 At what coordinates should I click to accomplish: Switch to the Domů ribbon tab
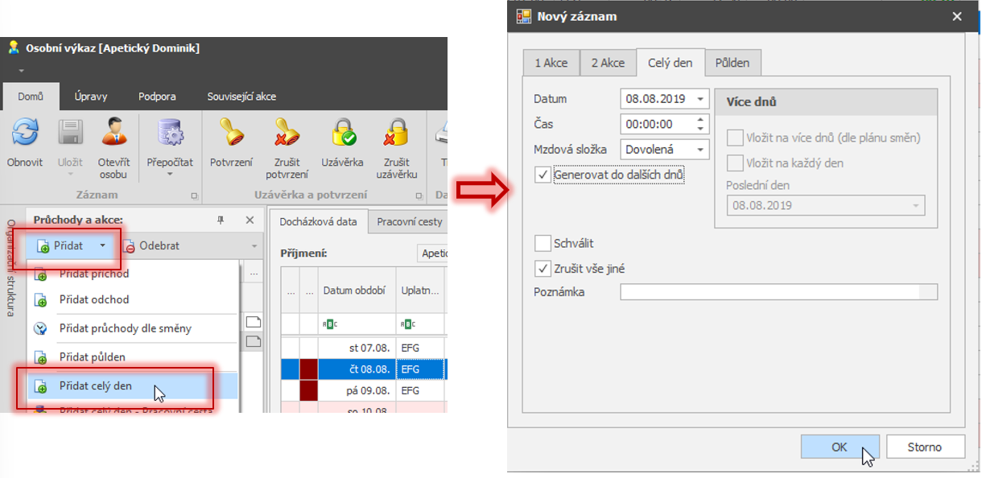point(31,97)
